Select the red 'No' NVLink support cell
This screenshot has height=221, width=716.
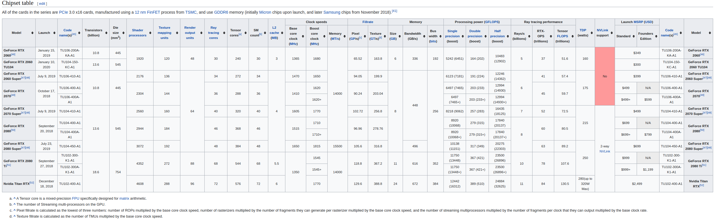click(x=605, y=76)
